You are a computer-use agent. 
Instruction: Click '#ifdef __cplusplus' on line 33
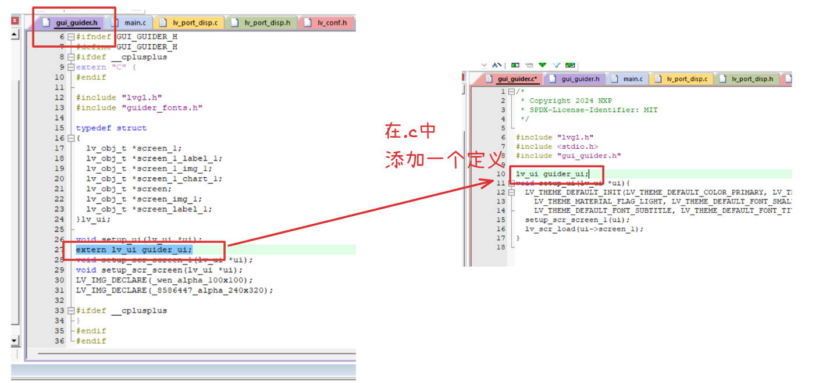coord(122,310)
